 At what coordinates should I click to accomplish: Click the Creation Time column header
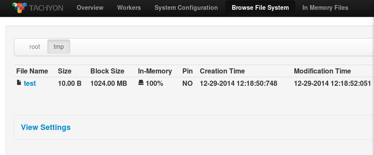click(222, 71)
